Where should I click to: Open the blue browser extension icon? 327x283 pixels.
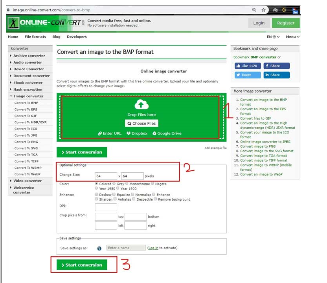[x=295, y=11]
